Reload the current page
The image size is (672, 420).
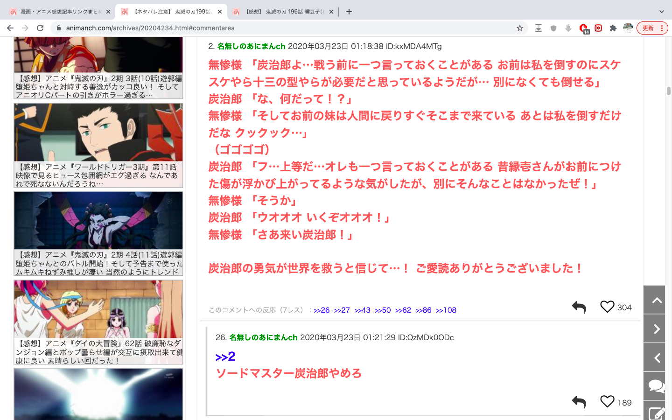(x=40, y=28)
